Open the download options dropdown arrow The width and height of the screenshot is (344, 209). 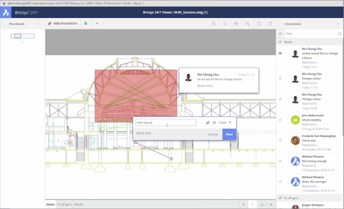click(x=97, y=23)
